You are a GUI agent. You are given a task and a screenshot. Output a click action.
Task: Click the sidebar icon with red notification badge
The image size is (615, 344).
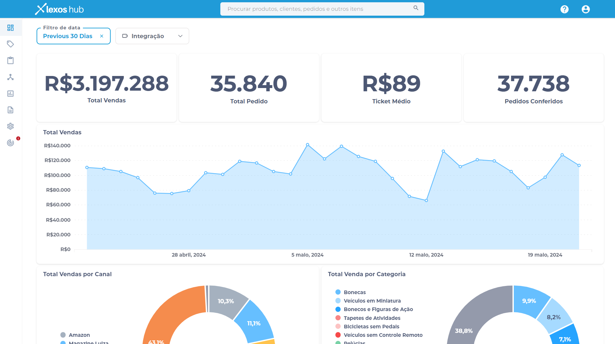(11, 143)
